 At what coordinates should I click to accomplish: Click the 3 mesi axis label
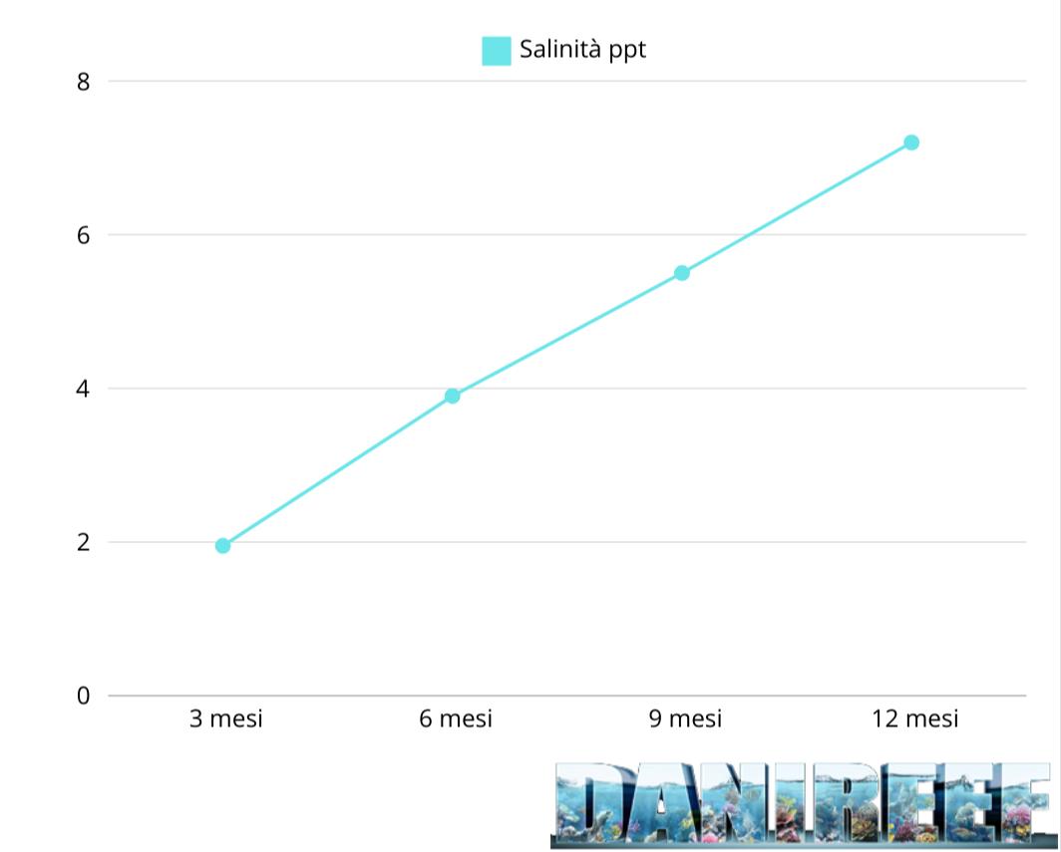coord(225,718)
